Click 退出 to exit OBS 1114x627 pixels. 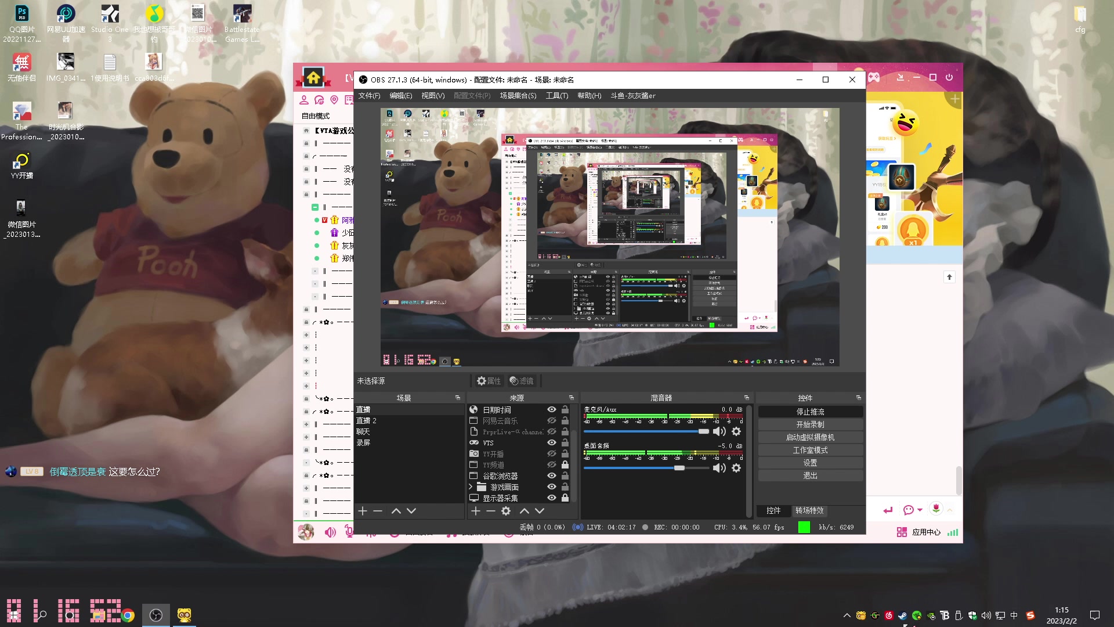811,475
